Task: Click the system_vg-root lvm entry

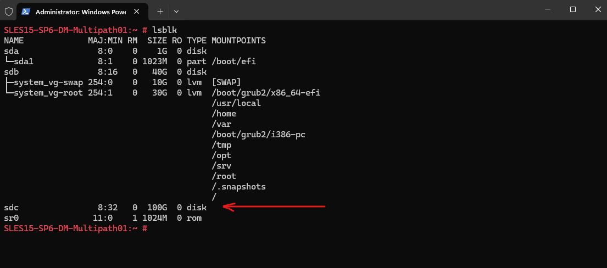Action: [43, 93]
